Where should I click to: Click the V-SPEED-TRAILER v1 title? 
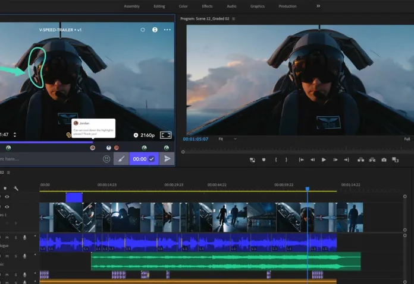pos(60,30)
